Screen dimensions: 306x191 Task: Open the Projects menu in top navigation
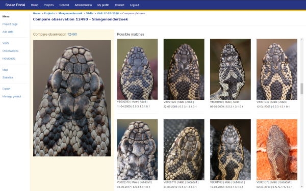(48, 5)
